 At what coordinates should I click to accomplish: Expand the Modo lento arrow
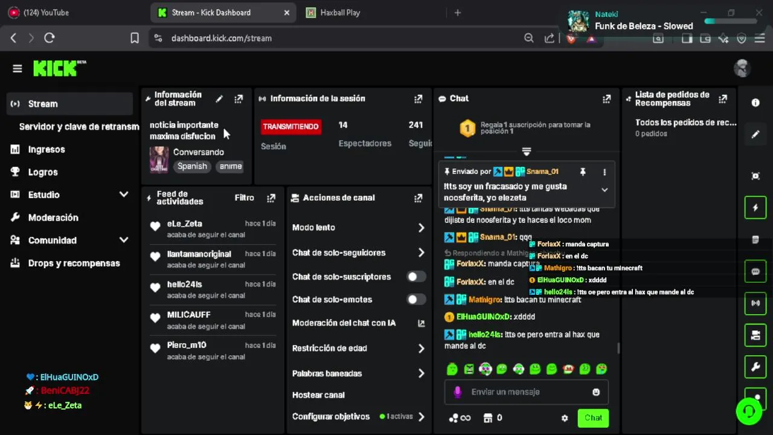point(421,228)
